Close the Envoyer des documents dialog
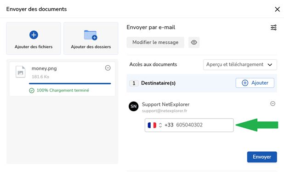The height and width of the screenshot is (172, 284). pos(277,9)
